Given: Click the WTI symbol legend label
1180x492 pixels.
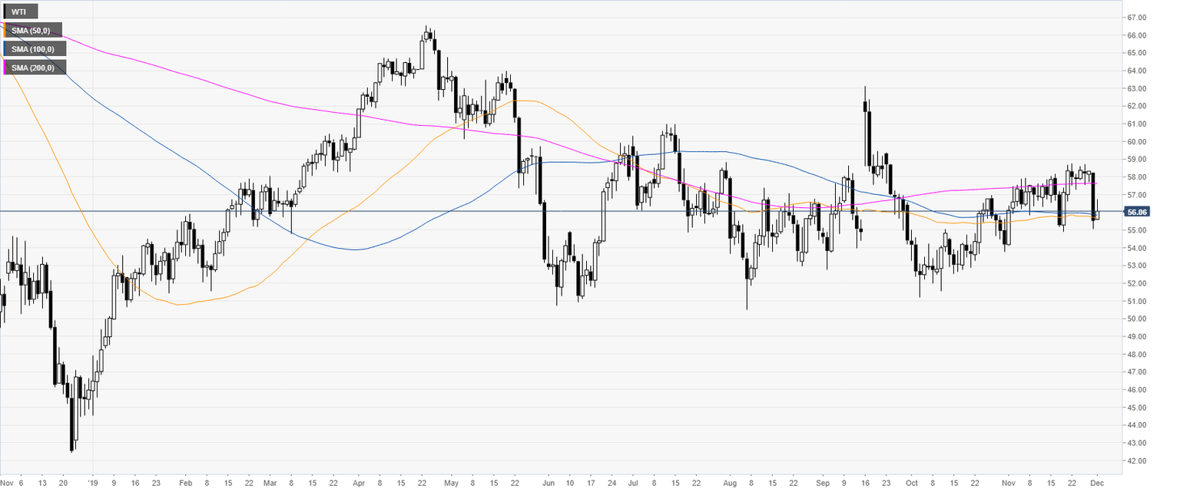Looking at the screenshot, I should (x=21, y=12).
